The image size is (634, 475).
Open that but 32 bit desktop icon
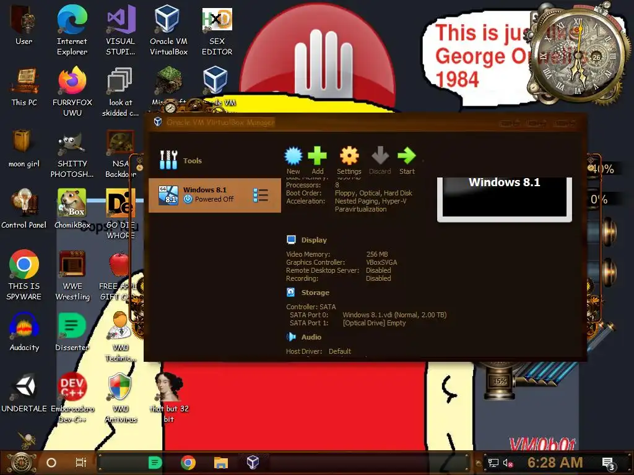click(x=169, y=398)
